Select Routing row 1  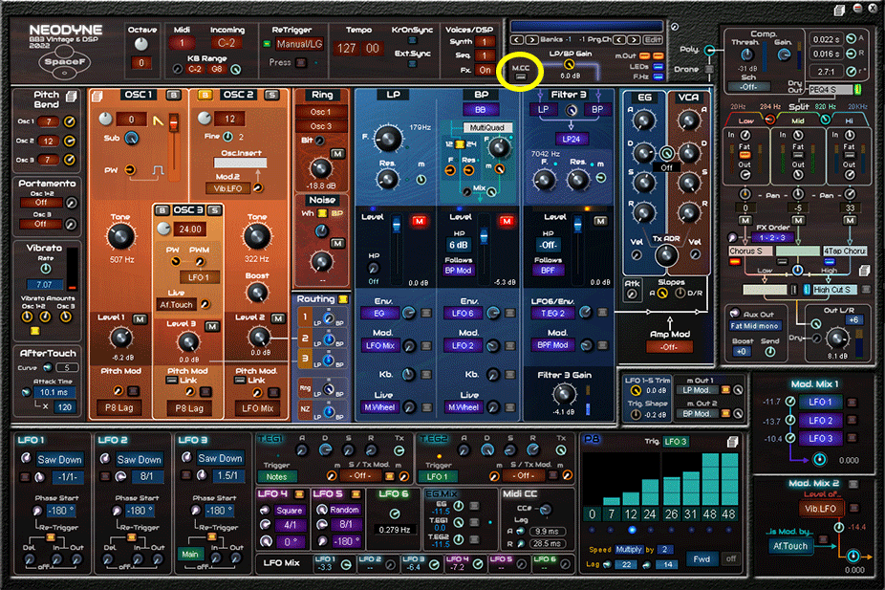coord(305,317)
